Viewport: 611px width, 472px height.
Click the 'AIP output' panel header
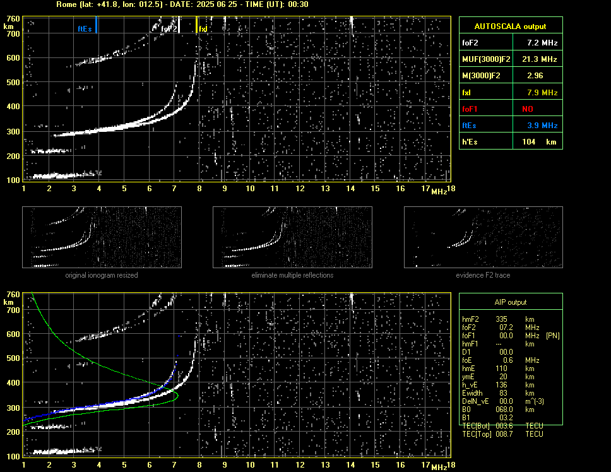[x=511, y=302]
